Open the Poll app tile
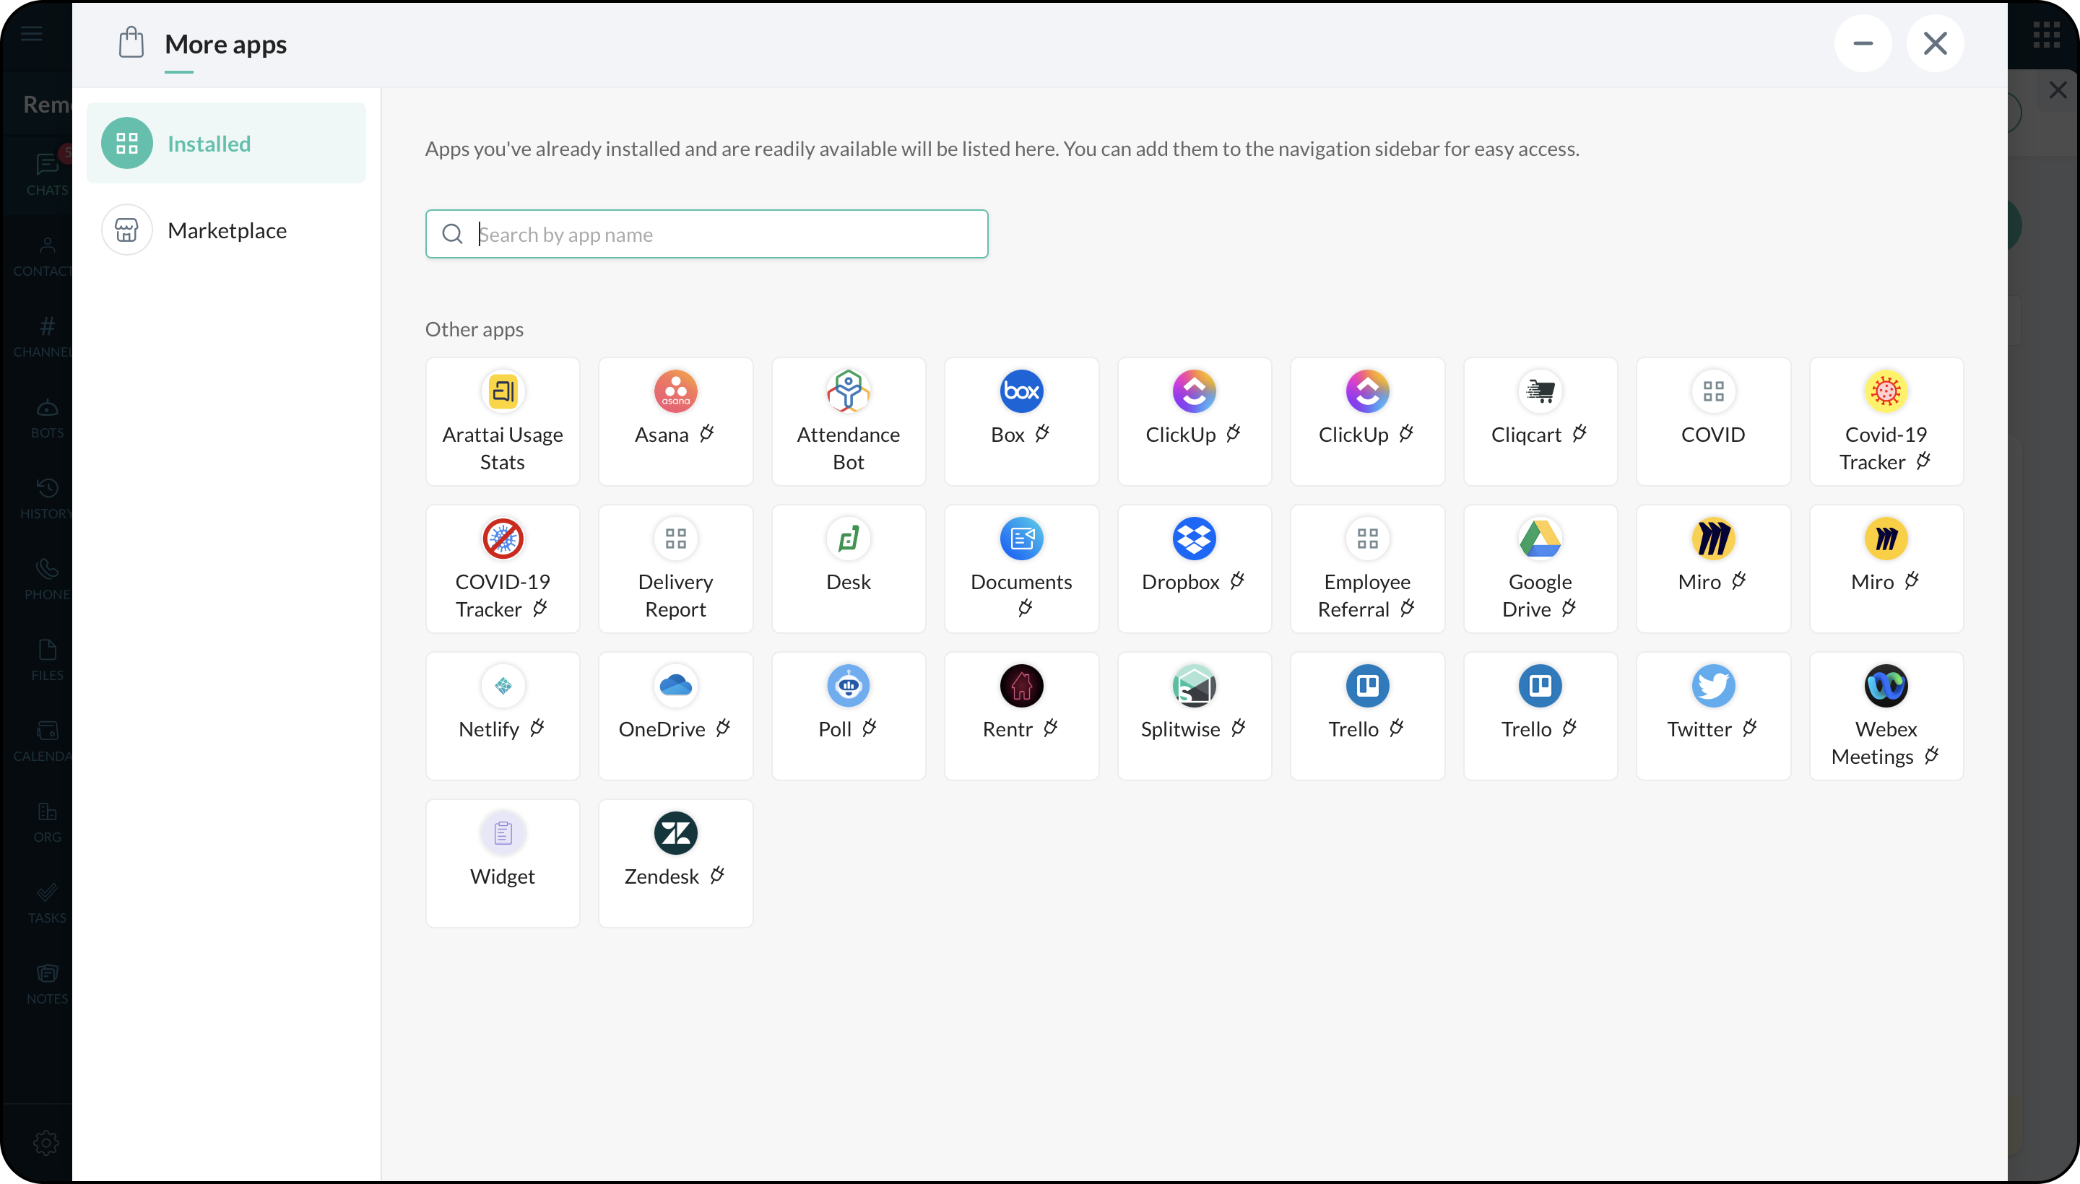Image resolution: width=2080 pixels, height=1184 pixels. click(848, 715)
